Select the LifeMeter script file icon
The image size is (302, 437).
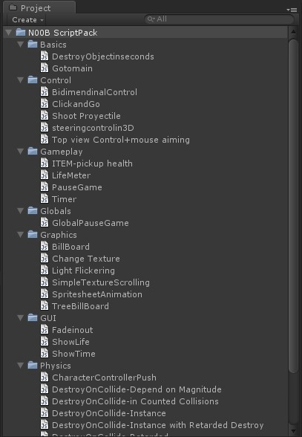pos(45,175)
